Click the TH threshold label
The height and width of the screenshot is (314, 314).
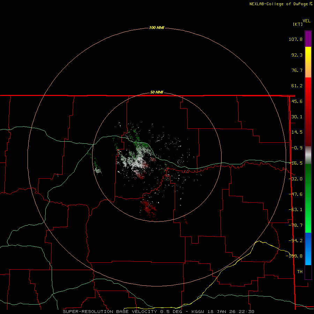(300, 271)
